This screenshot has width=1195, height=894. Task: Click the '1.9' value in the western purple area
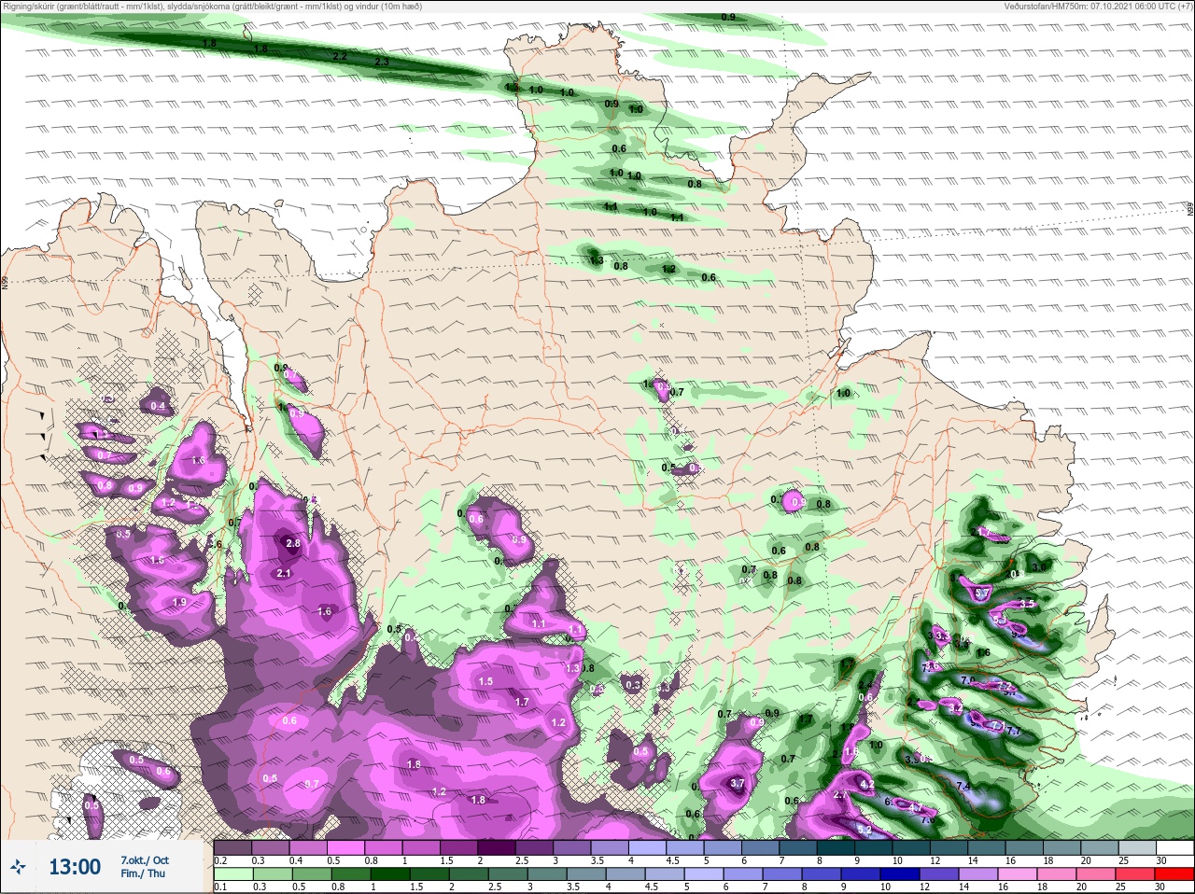[x=180, y=603]
